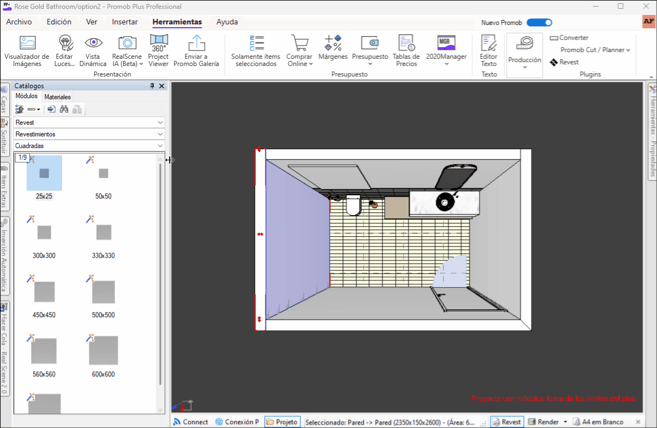The height and width of the screenshot is (428, 657).
Task: Open the Cuadradas combo box
Action: [89, 146]
